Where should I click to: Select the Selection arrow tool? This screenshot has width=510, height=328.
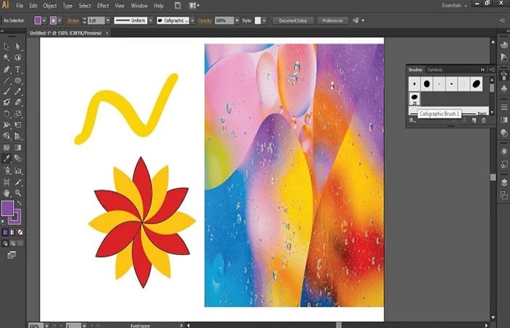pyautogui.click(x=7, y=46)
